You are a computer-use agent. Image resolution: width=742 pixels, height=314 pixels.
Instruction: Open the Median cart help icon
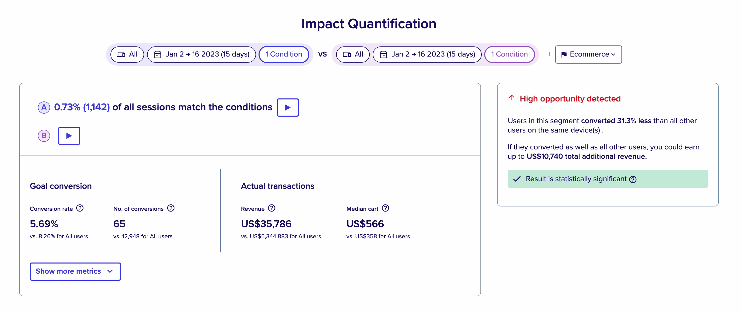point(385,208)
